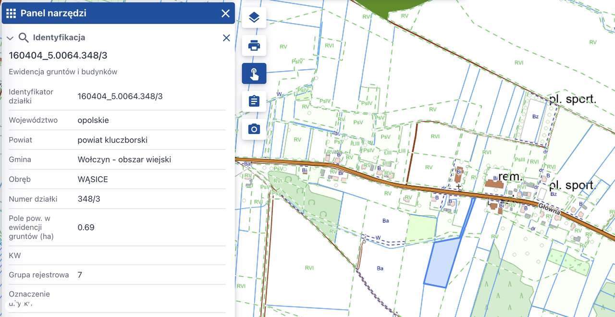The width and height of the screenshot is (615, 317).
Task: Click the Powiat field label
Action: [x=21, y=140]
